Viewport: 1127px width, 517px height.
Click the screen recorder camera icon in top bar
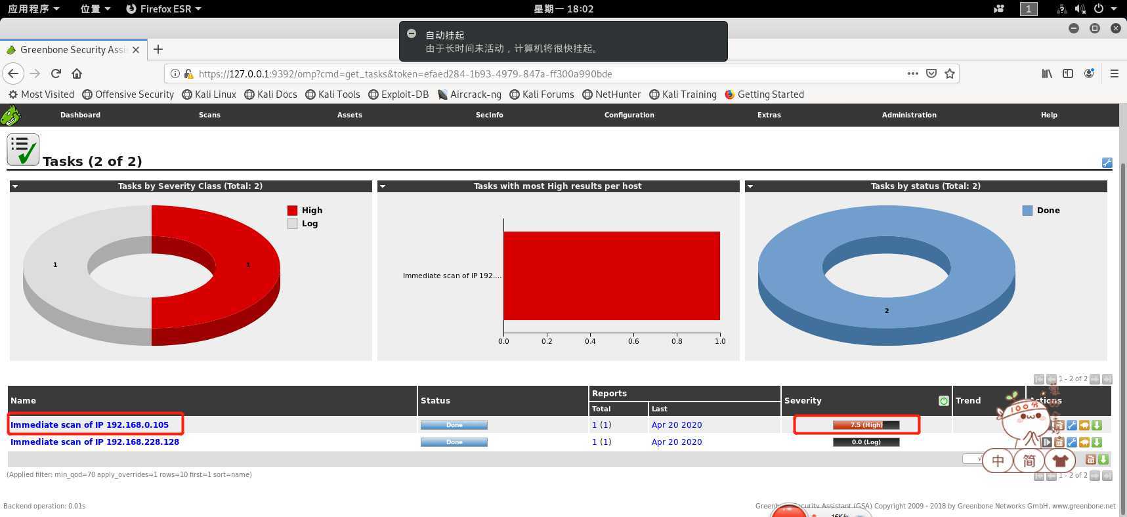(x=999, y=9)
